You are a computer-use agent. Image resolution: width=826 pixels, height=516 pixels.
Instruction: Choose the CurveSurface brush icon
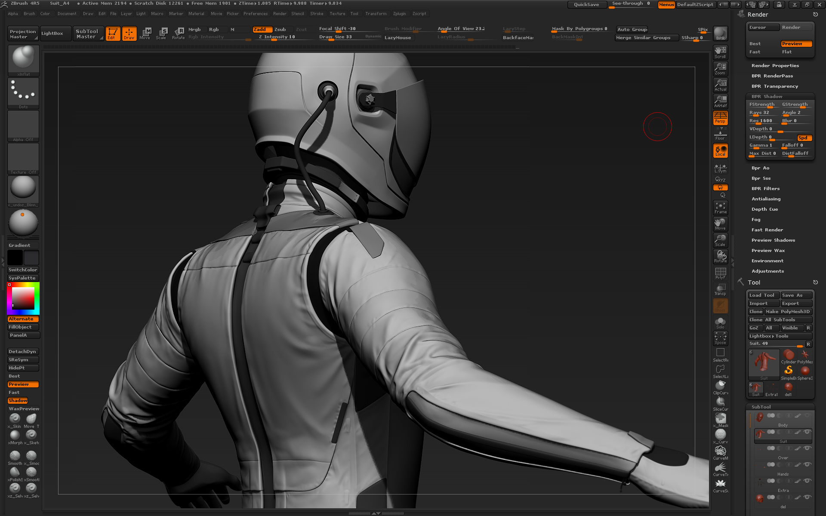(x=720, y=486)
